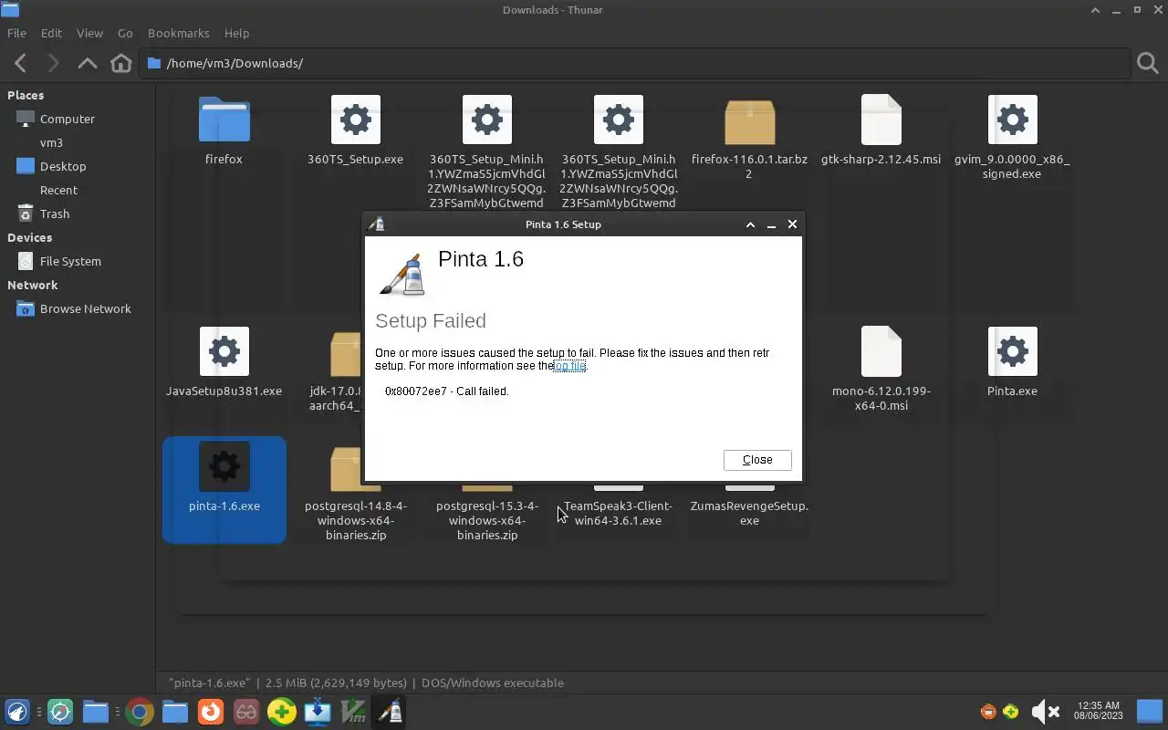The height and width of the screenshot is (730, 1168).
Task: Close the Pinta 1.6 Setup window with X
Action: pos(792,224)
